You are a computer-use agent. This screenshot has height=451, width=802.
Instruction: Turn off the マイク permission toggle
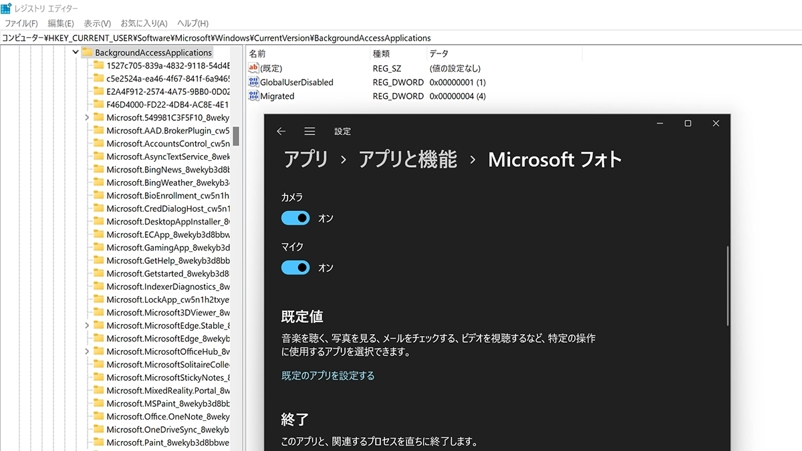[295, 267]
